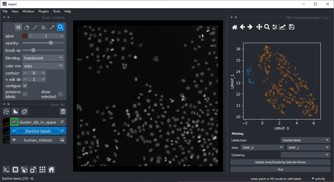
Task: Delete selected layer with trash icon
Action: tap(63, 111)
